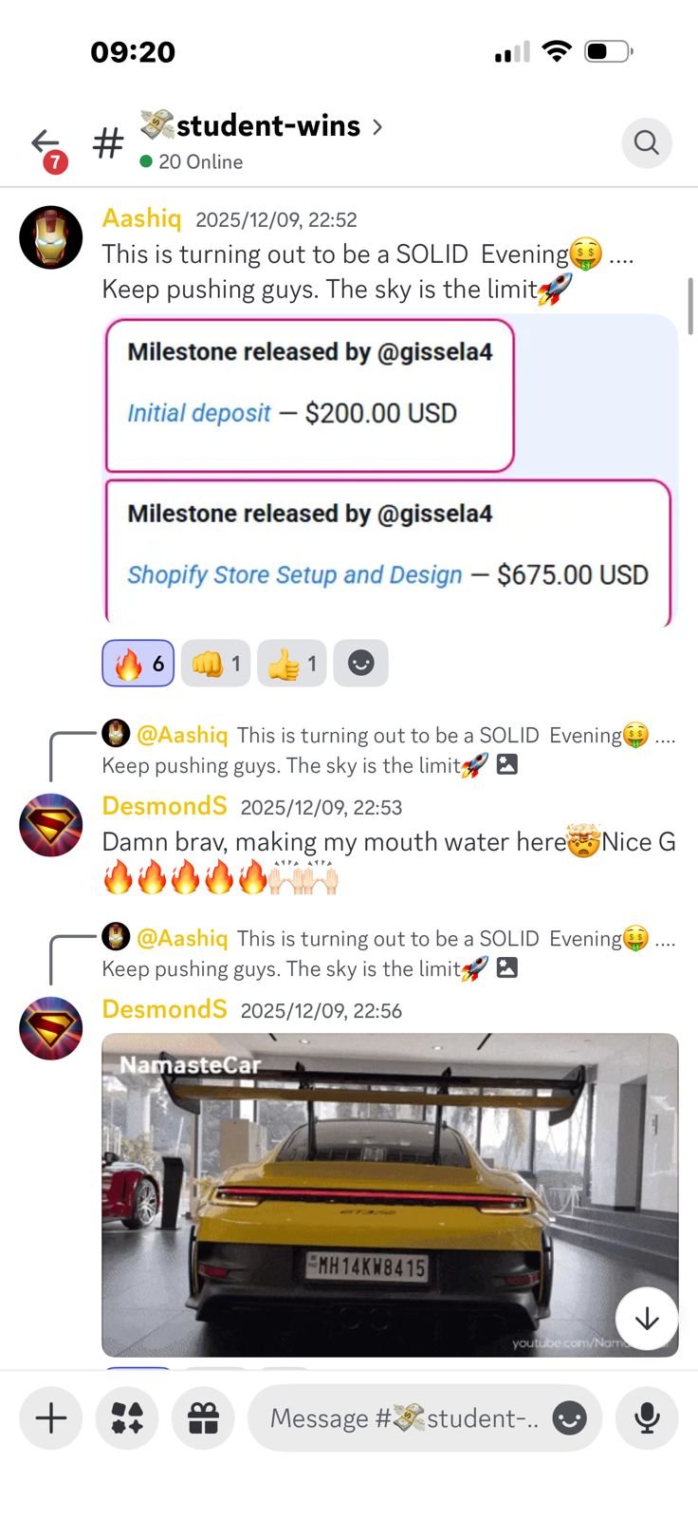Open the apps launcher icon

pyautogui.click(x=127, y=1418)
